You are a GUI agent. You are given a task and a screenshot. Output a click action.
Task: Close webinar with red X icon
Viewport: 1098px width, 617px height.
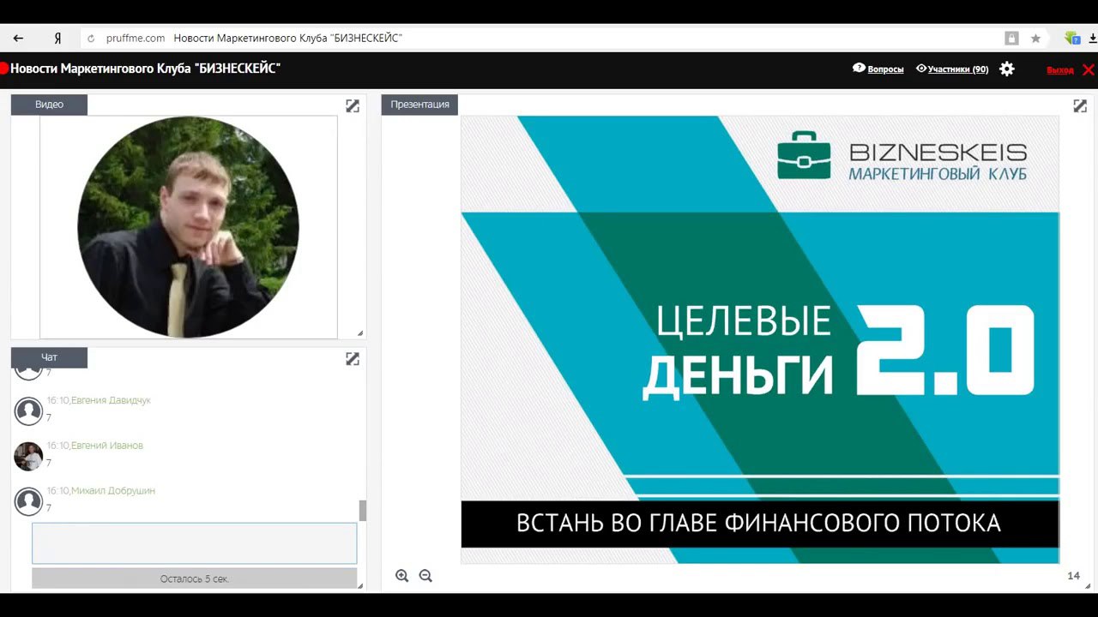[1088, 69]
